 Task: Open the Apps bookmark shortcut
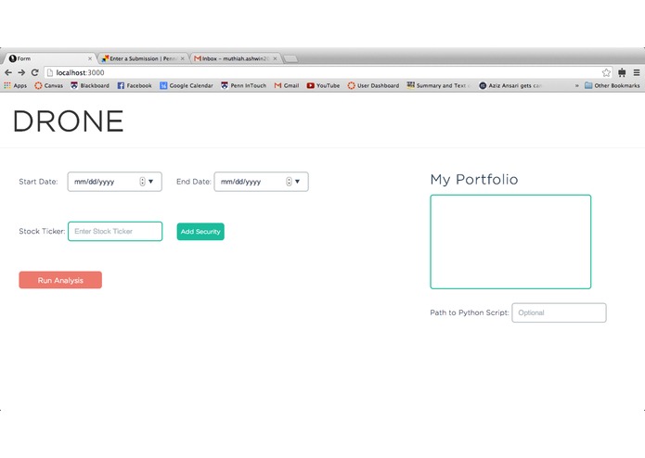pyautogui.click(x=15, y=85)
